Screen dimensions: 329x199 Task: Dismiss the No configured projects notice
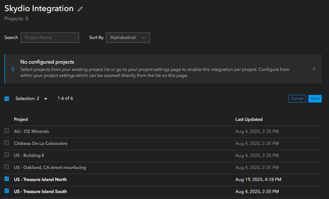coord(314,69)
